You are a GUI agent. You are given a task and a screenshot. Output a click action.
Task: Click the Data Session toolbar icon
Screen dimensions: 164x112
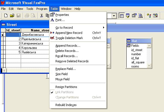[x=128, y=16]
